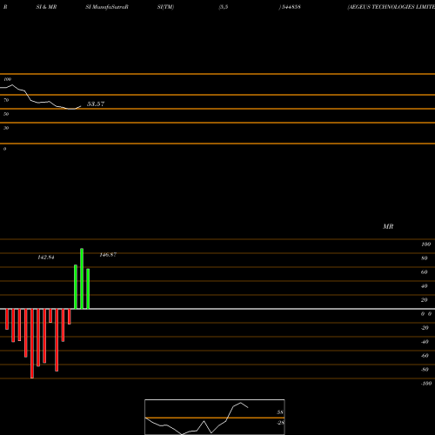Click the longest red histogram bar
The width and height of the screenshot is (435, 435).
point(32,344)
